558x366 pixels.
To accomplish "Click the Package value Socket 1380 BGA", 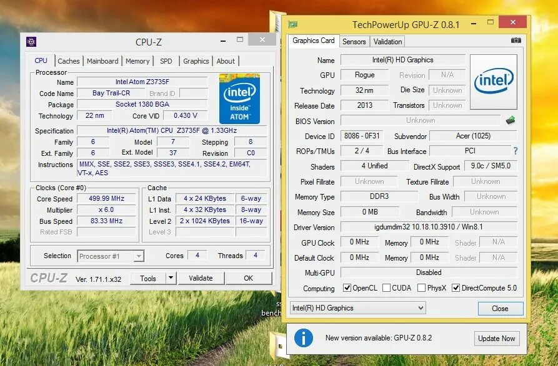I will coord(142,104).
